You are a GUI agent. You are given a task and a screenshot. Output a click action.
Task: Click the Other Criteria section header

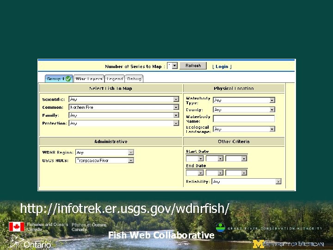tap(234, 142)
